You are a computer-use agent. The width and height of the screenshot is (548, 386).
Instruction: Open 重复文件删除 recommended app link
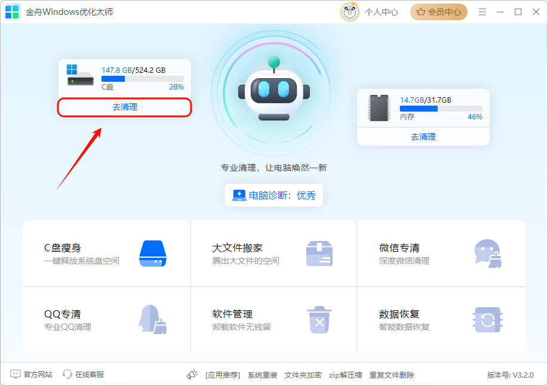(x=392, y=375)
